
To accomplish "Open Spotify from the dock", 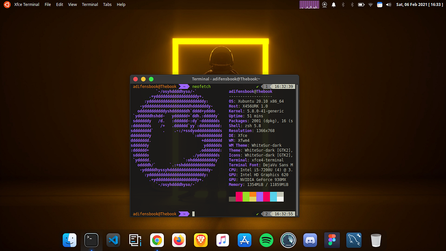I will 266,240.
